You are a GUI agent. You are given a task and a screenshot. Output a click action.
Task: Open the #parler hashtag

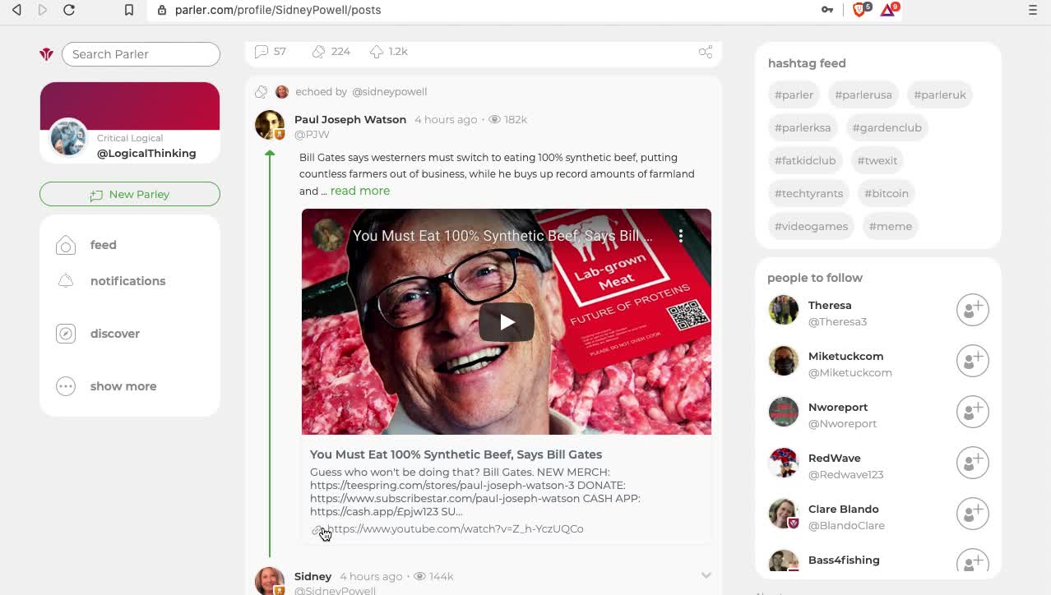(794, 95)
